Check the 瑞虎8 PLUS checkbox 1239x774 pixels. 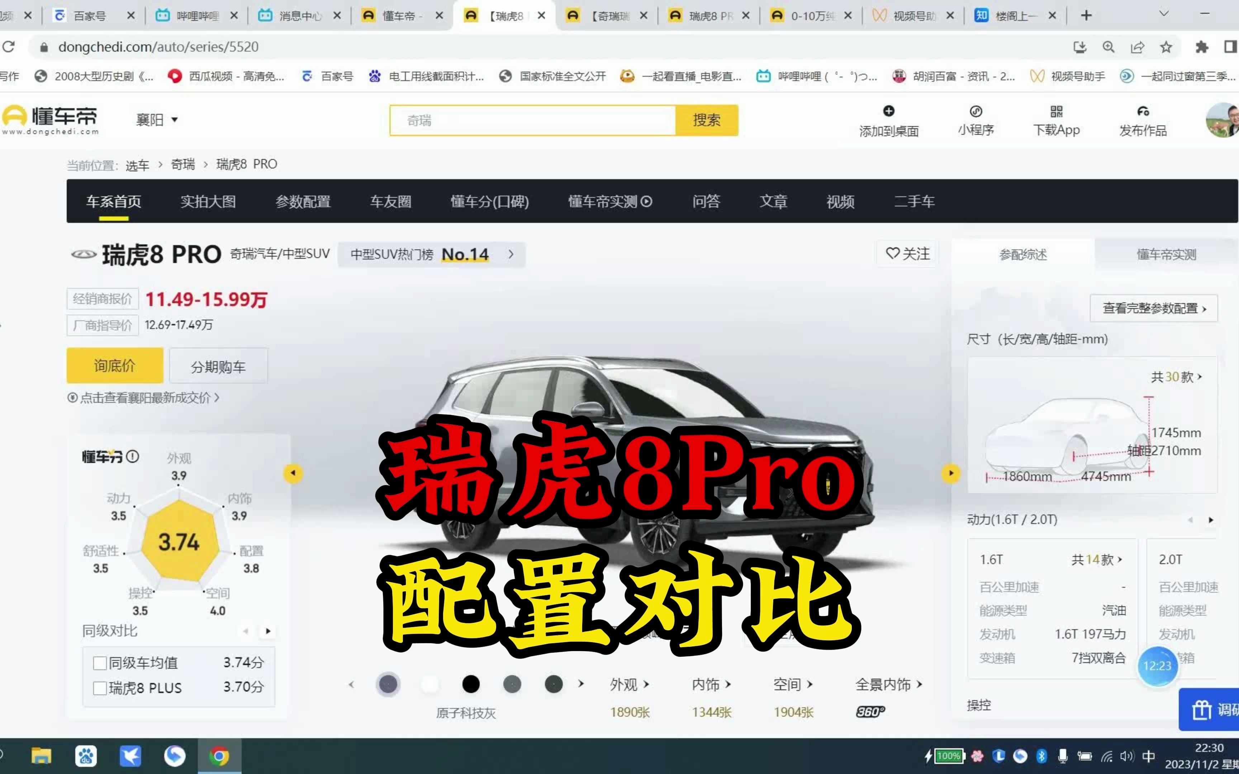pyautogui.click(x=100, y=688)
